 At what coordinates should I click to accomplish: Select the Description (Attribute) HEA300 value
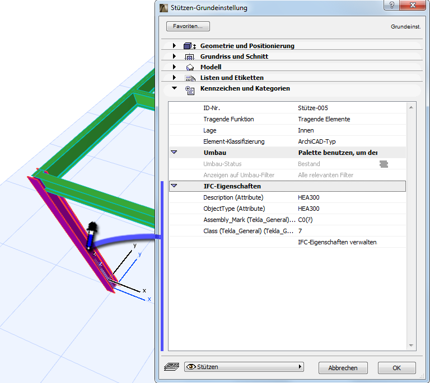(x=309, y=197)
